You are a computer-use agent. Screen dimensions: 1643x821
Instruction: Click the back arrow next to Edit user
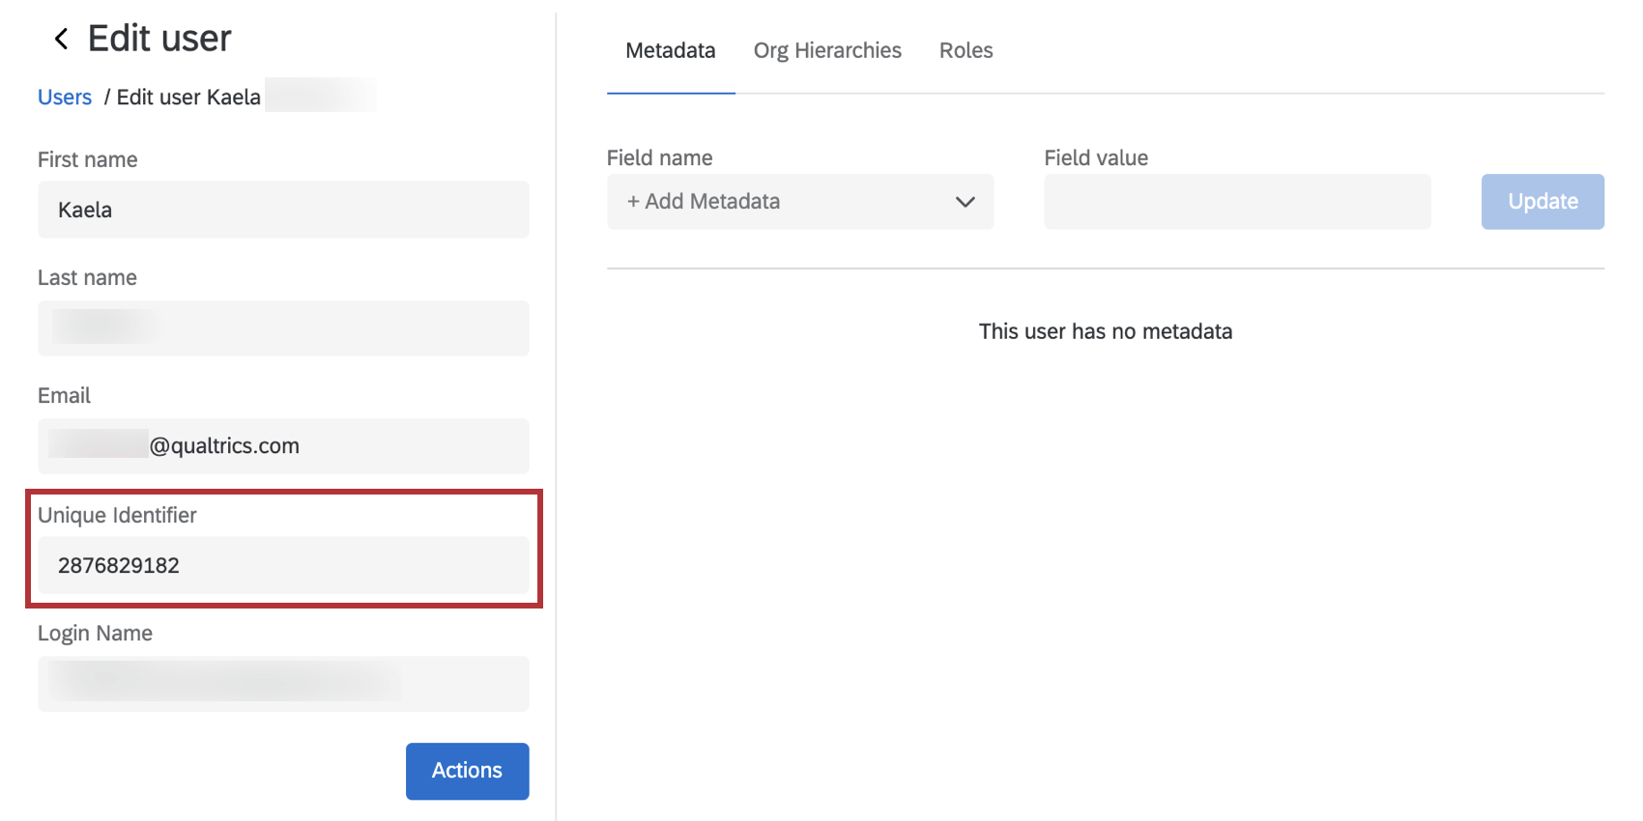[x=61, y=39]
